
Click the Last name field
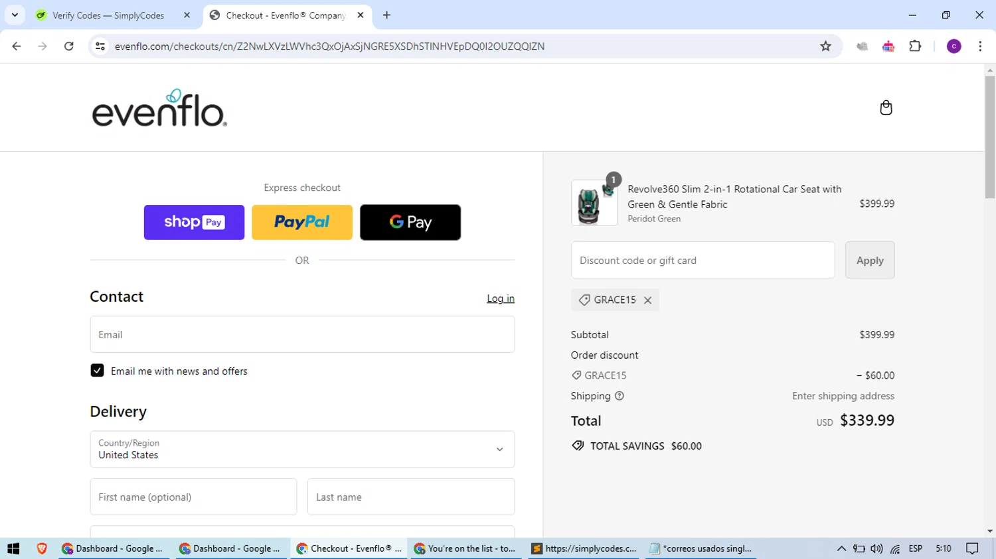click(x=411, y=497)
